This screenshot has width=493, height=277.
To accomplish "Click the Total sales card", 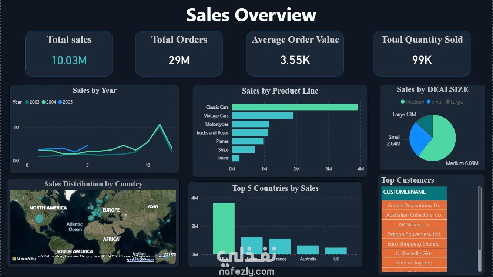I will (x=69, y=54).
